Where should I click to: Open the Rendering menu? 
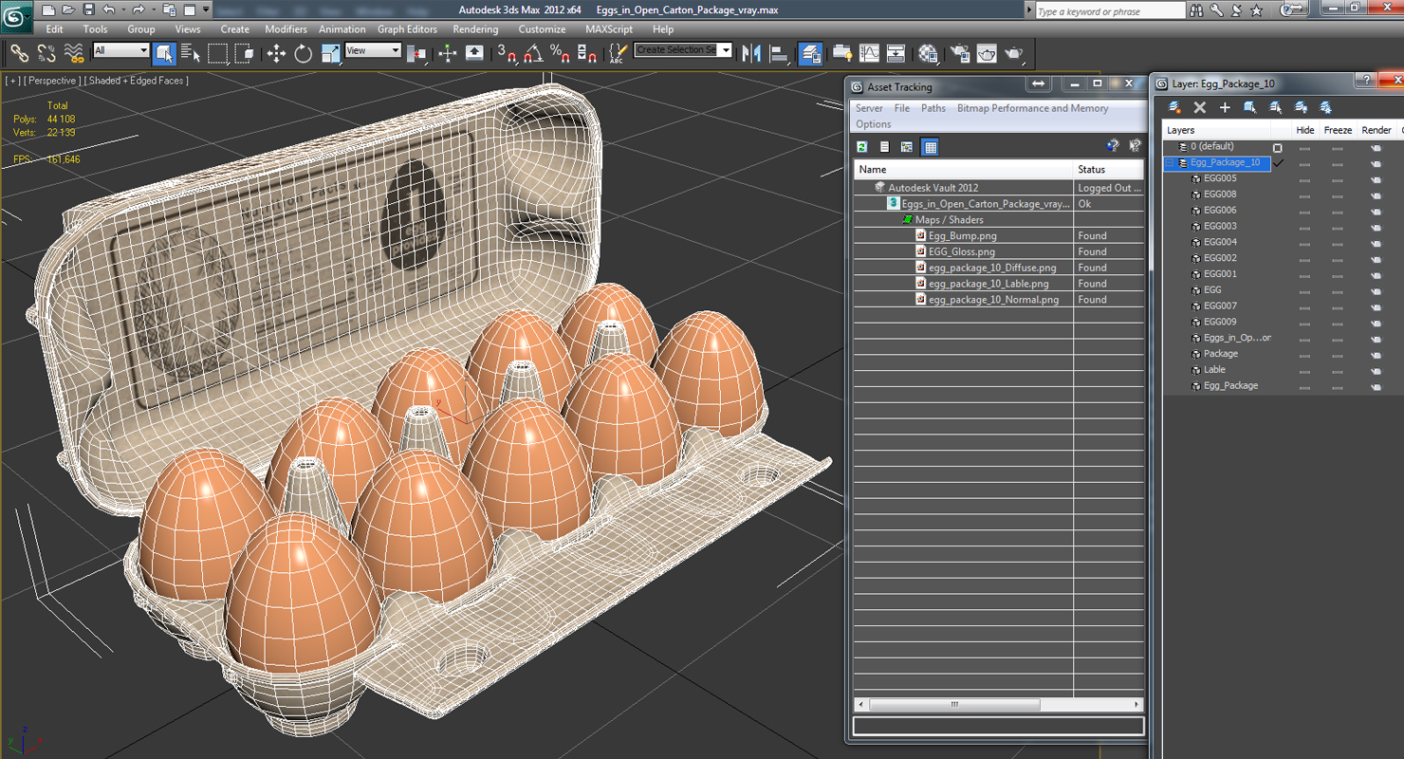[x=475, y=29]
